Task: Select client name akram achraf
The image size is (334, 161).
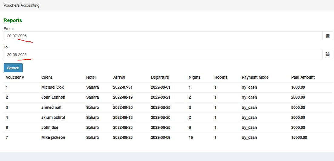Action: tap(53, 117)
